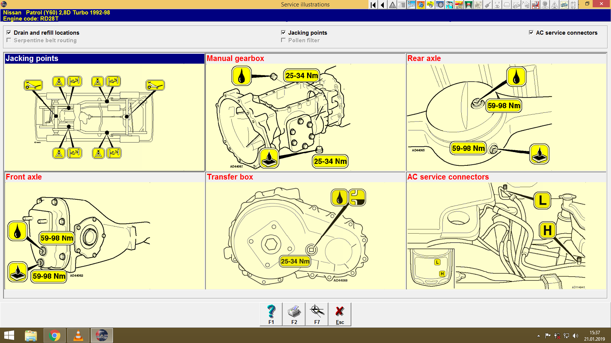Image resolution: width=611 pixels, height=343 pixels.
Task: Click the F7 magnifier search icon
Action: click(317, 314)
